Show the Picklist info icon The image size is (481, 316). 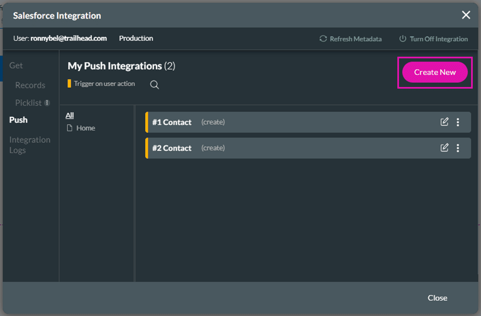pyautogui.click(x=47, y=102)
